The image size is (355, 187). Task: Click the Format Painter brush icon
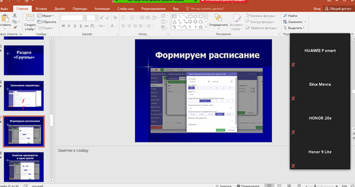click(15, 27)
